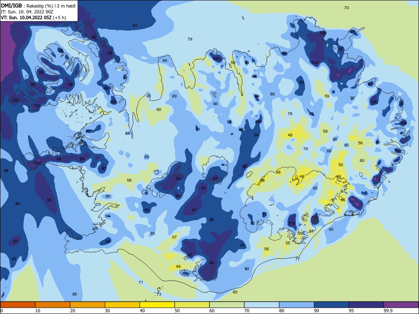Pick the 50–60 pale yellow legend swatch

click(192, 305)
